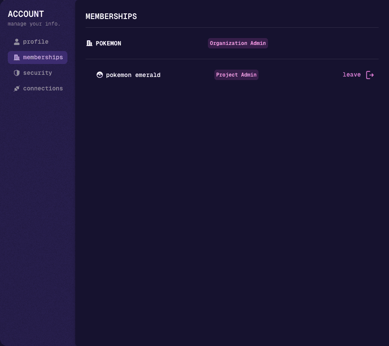Click the ACCOUNT title

pos(26,14)
